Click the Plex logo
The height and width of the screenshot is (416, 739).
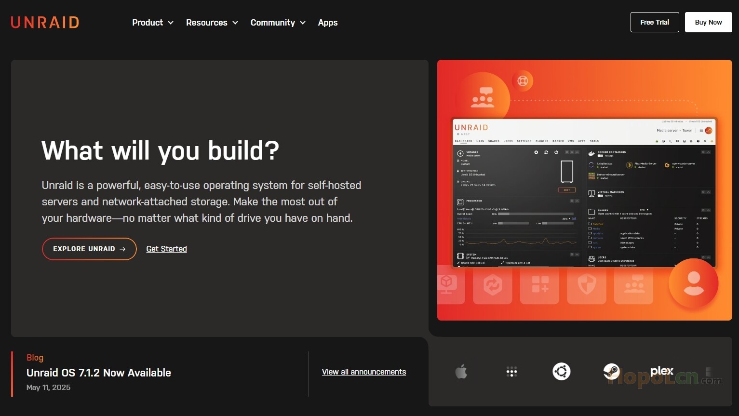pyautogui.click(x=661, y=371)
